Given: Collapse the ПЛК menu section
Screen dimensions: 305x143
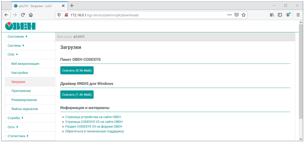Looking at the screenshot, I should [x=13, y=55].
